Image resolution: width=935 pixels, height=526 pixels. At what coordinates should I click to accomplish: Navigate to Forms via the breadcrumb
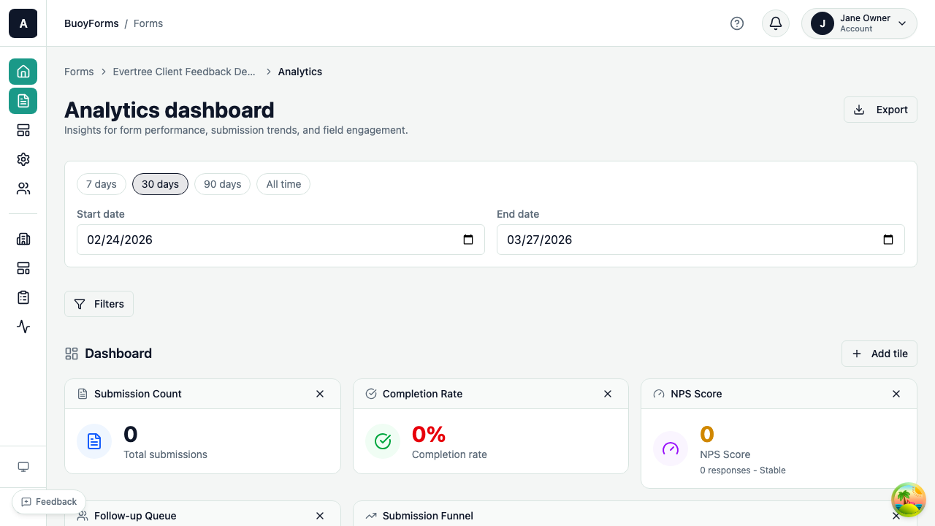(x=79, y=72)
